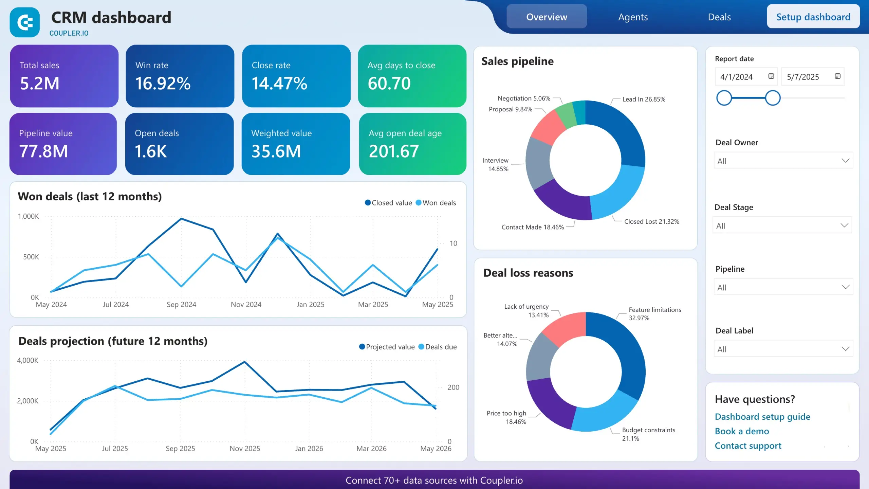Open the Dashboard setup guide link
Image resolution: width=869 pixels, height=489 pixels.
[x=762, y=416]
